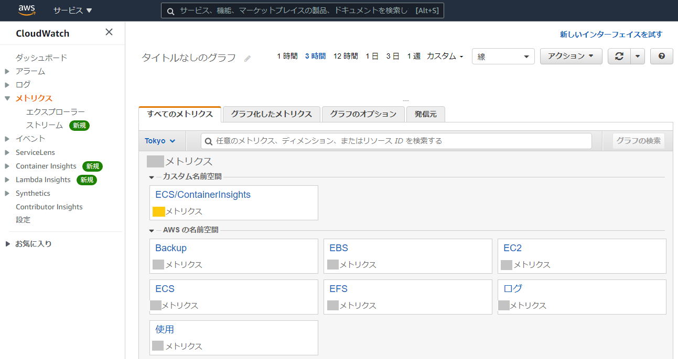Expand the イベント sidebar arrow
The width and height of the screenshot is (678, 359).
[7, 139]
